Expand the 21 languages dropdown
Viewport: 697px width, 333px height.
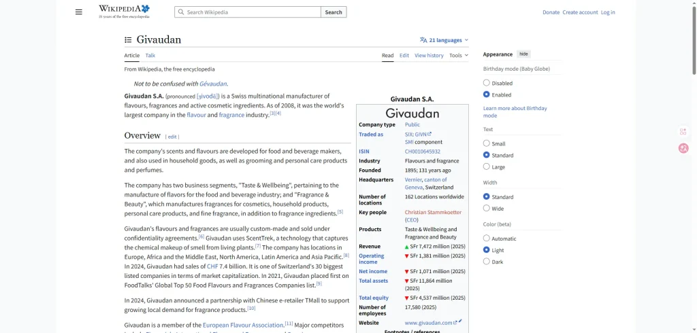click(444, 40)
